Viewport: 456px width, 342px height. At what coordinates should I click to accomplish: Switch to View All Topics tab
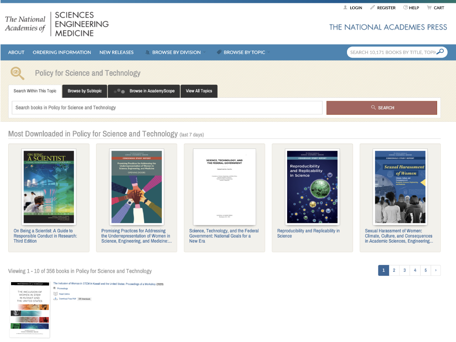199,91
